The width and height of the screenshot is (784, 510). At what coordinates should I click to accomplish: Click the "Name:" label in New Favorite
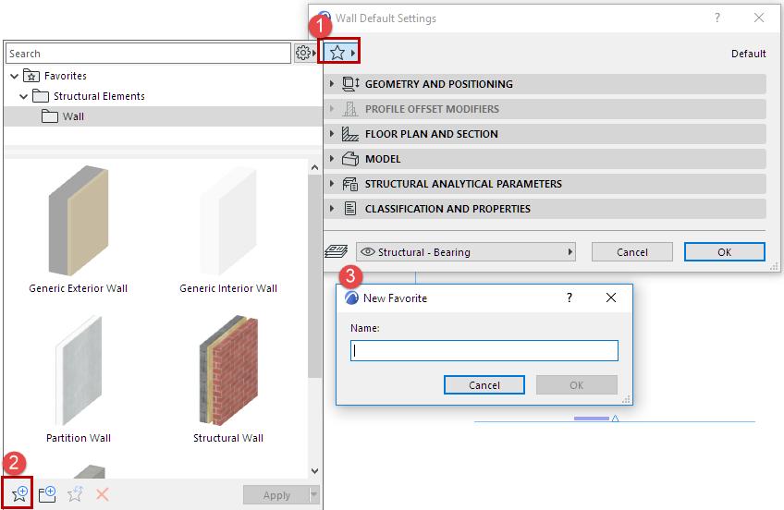[x=365, y=328]
